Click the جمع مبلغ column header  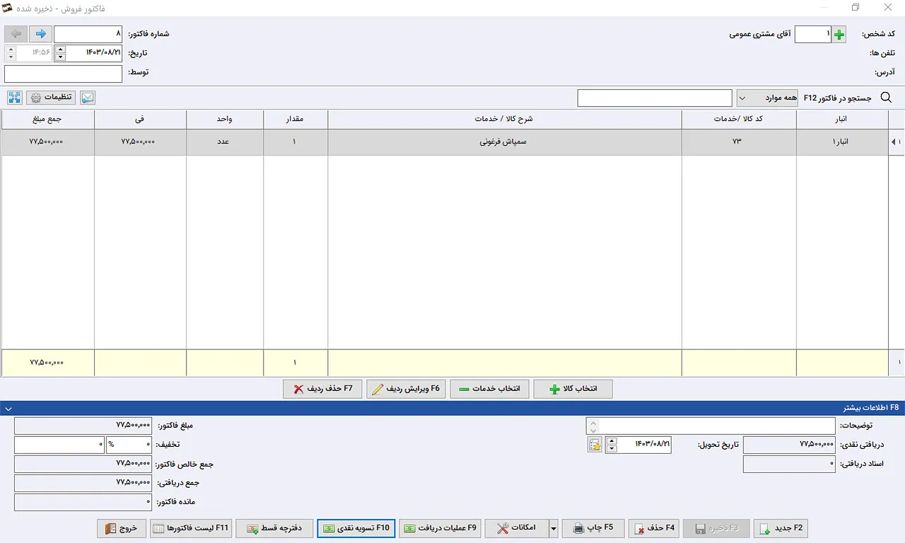point(47,119)
